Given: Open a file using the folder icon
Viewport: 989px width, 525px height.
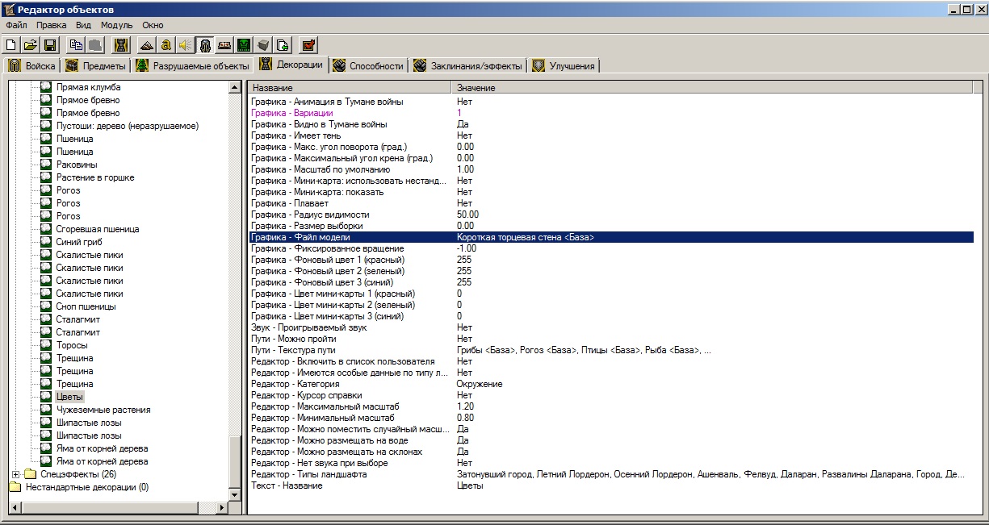Looking at the screenshot, I should coord(31,45).
